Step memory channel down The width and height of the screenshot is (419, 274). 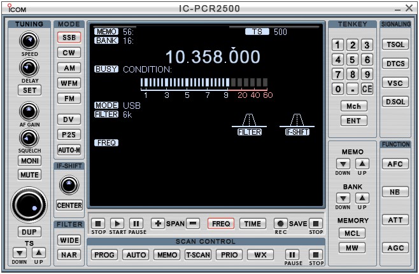pyautogui.click(x=343, y=164)
